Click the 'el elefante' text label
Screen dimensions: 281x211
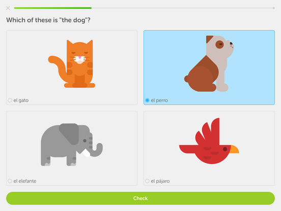pyautogui.click(x=25, y=181)
